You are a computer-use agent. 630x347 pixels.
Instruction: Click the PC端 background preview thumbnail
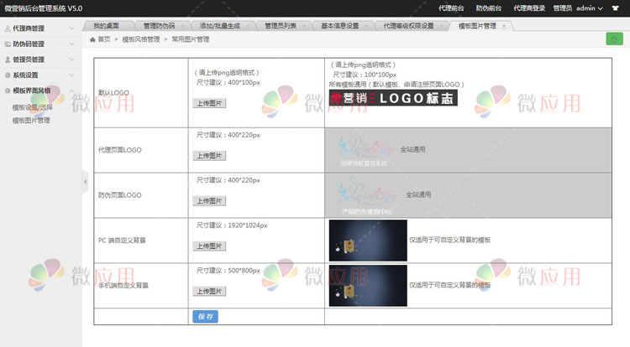click(x=368, y=241)
